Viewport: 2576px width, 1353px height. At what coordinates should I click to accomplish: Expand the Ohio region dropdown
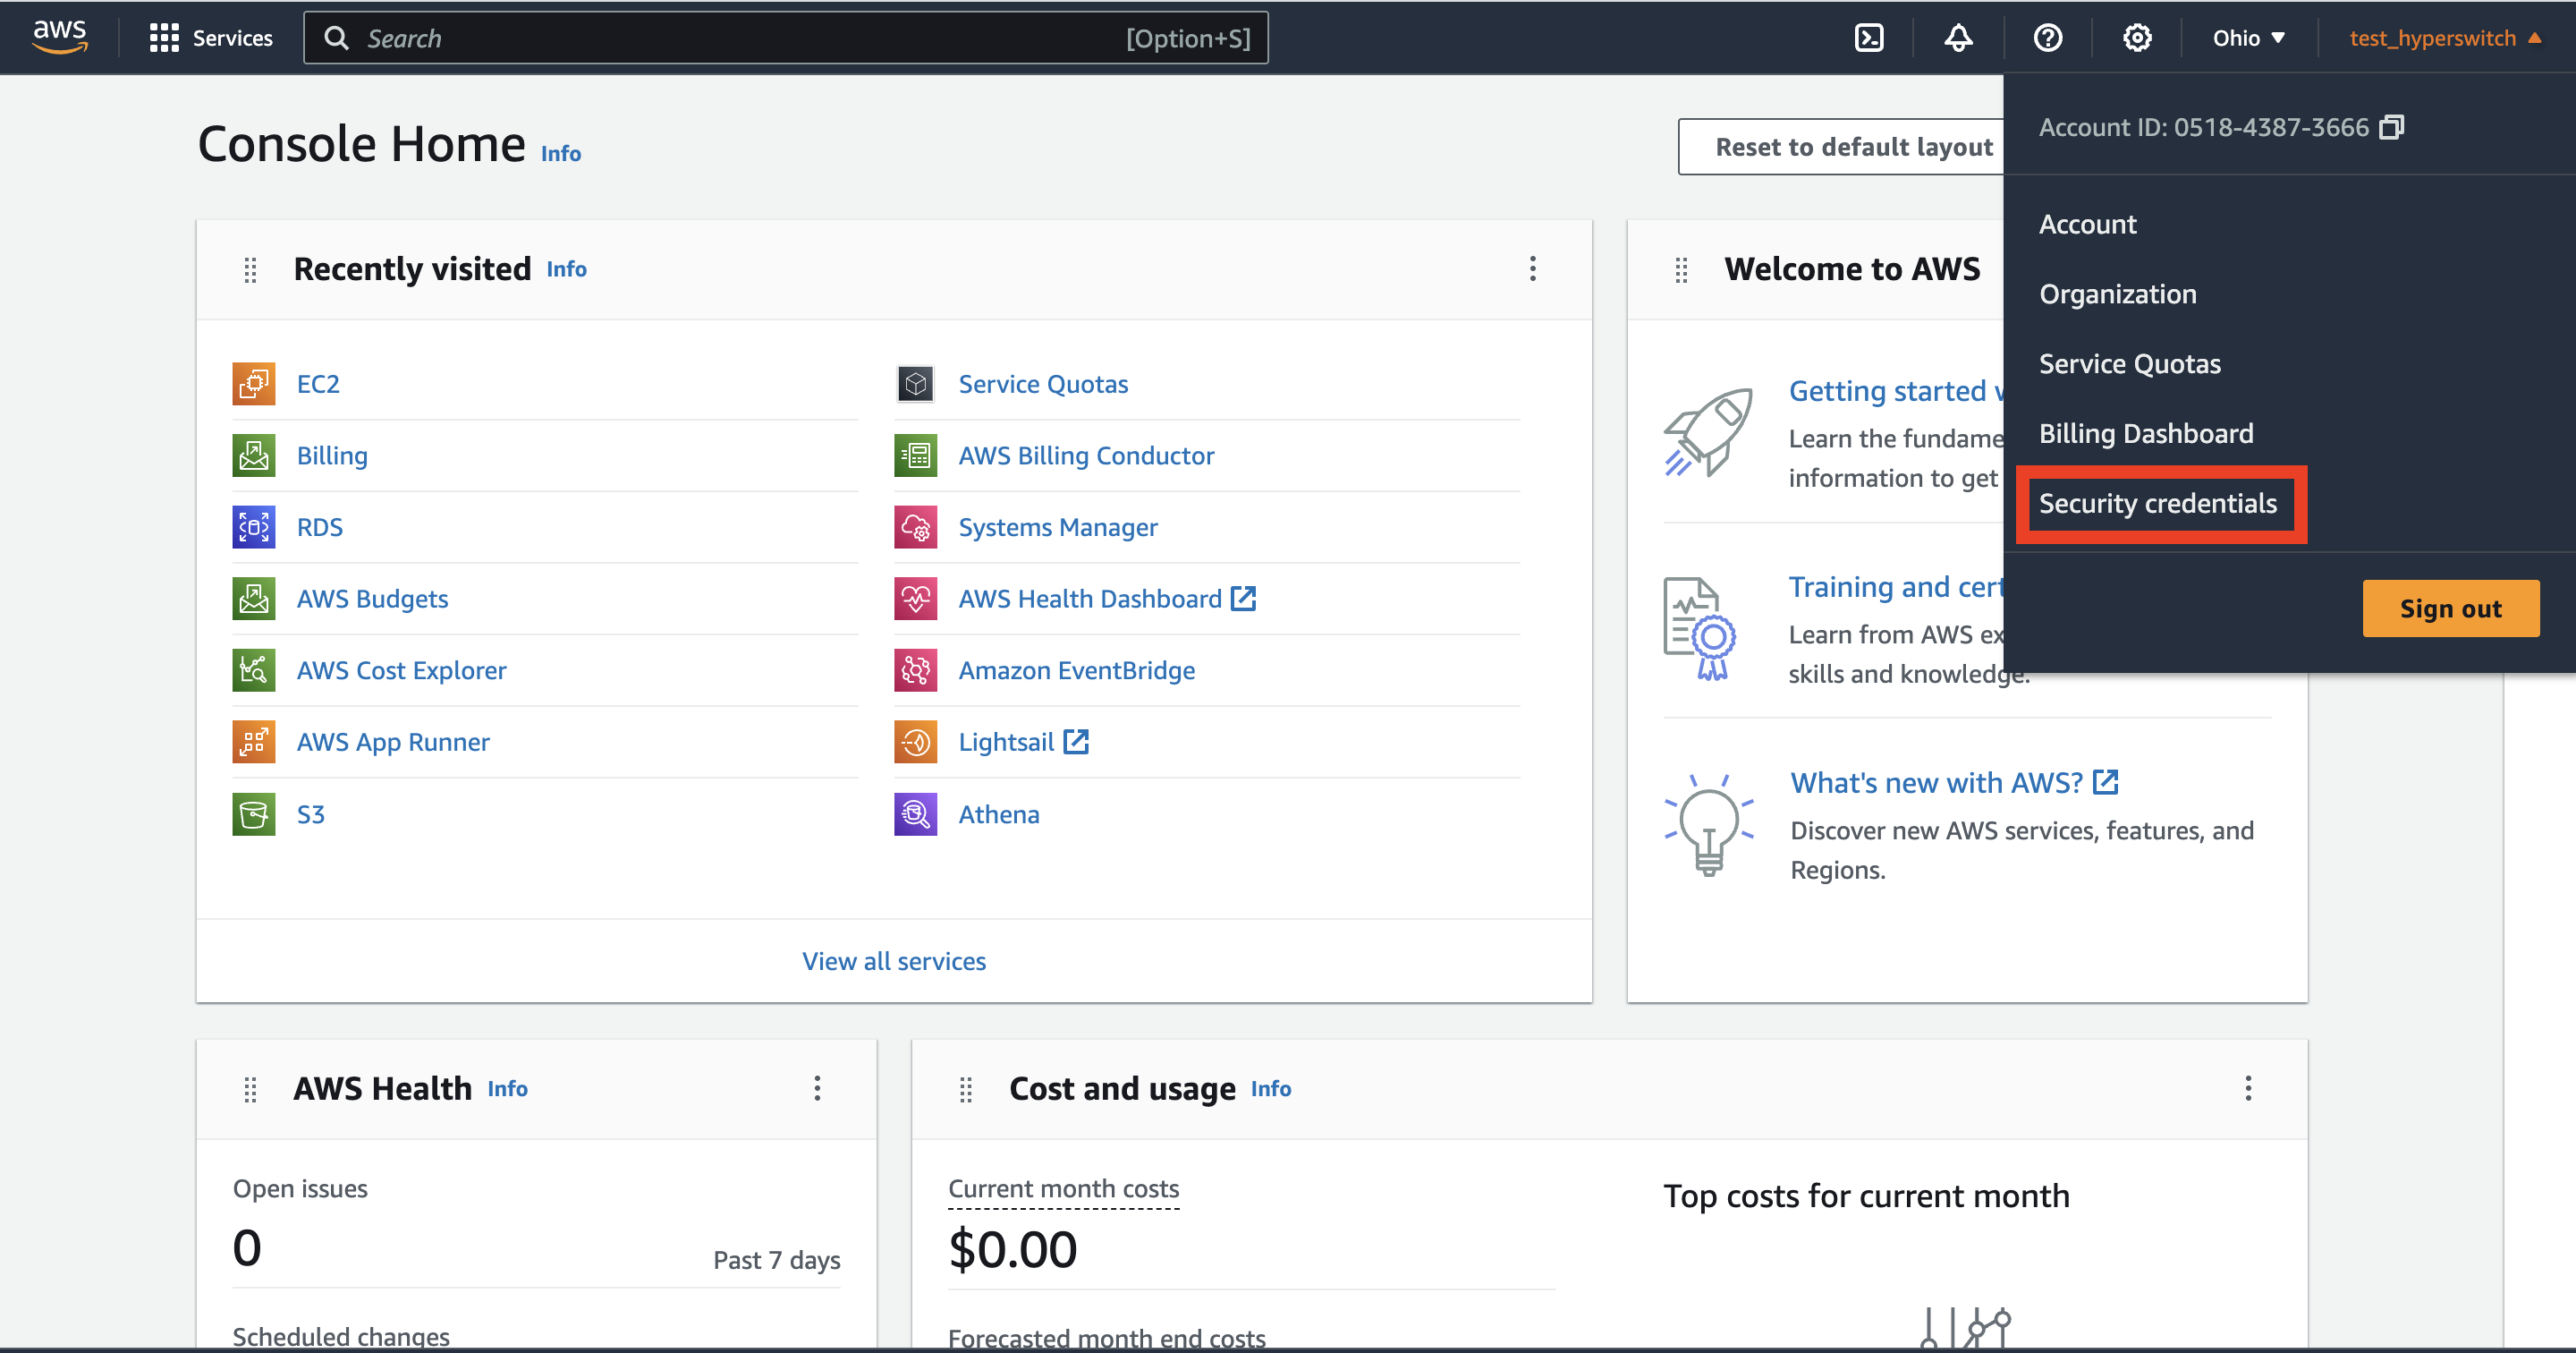tap(2248, 38)
